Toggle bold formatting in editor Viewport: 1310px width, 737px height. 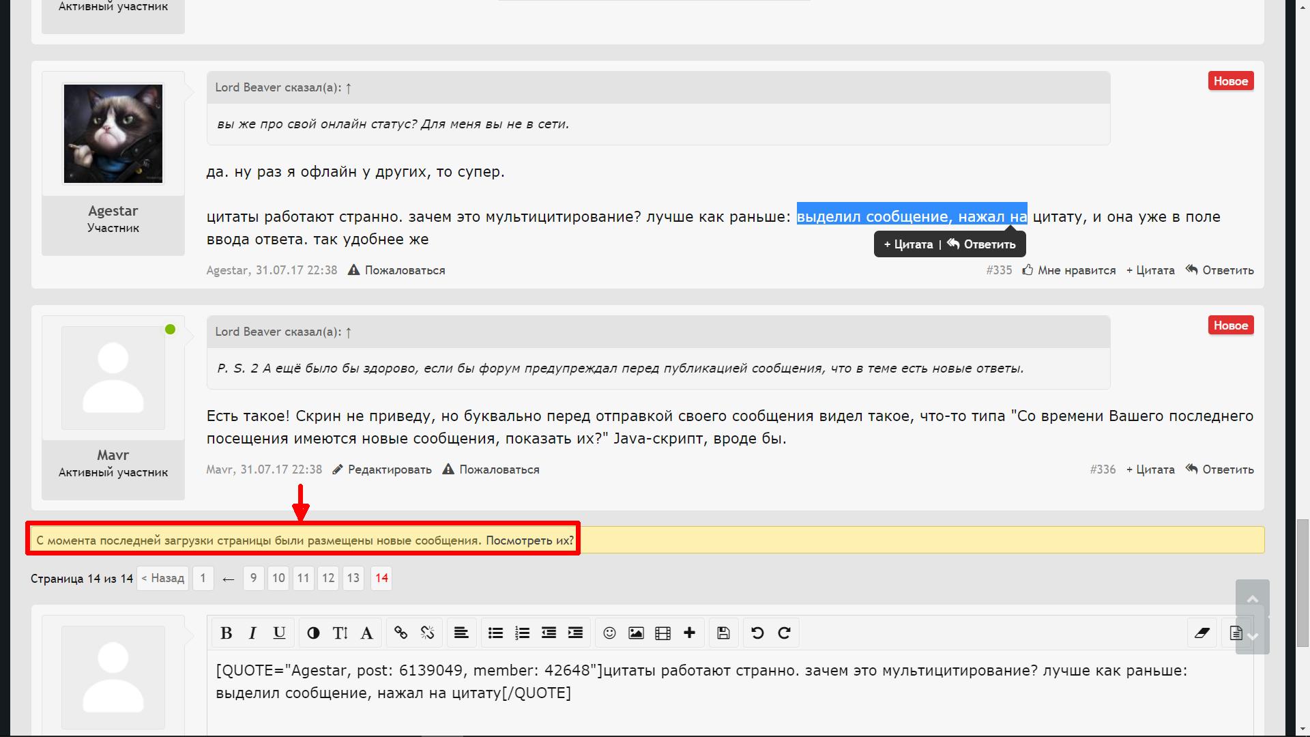(x=227, y=633)
